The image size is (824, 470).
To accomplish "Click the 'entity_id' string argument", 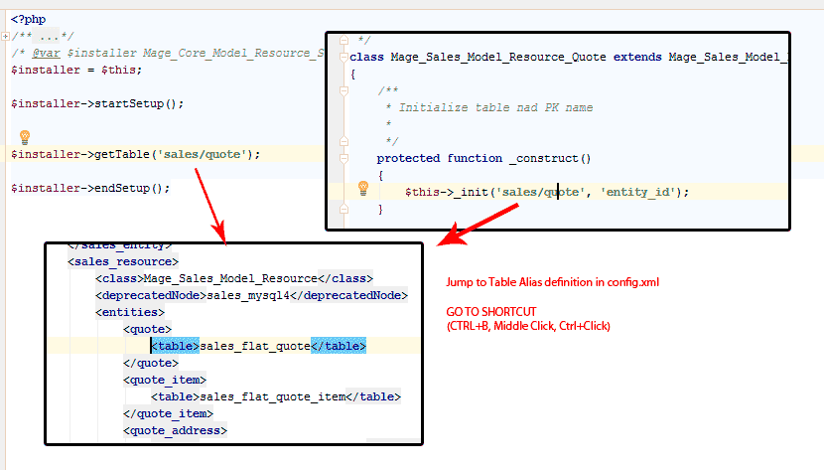I will [638, 193].
